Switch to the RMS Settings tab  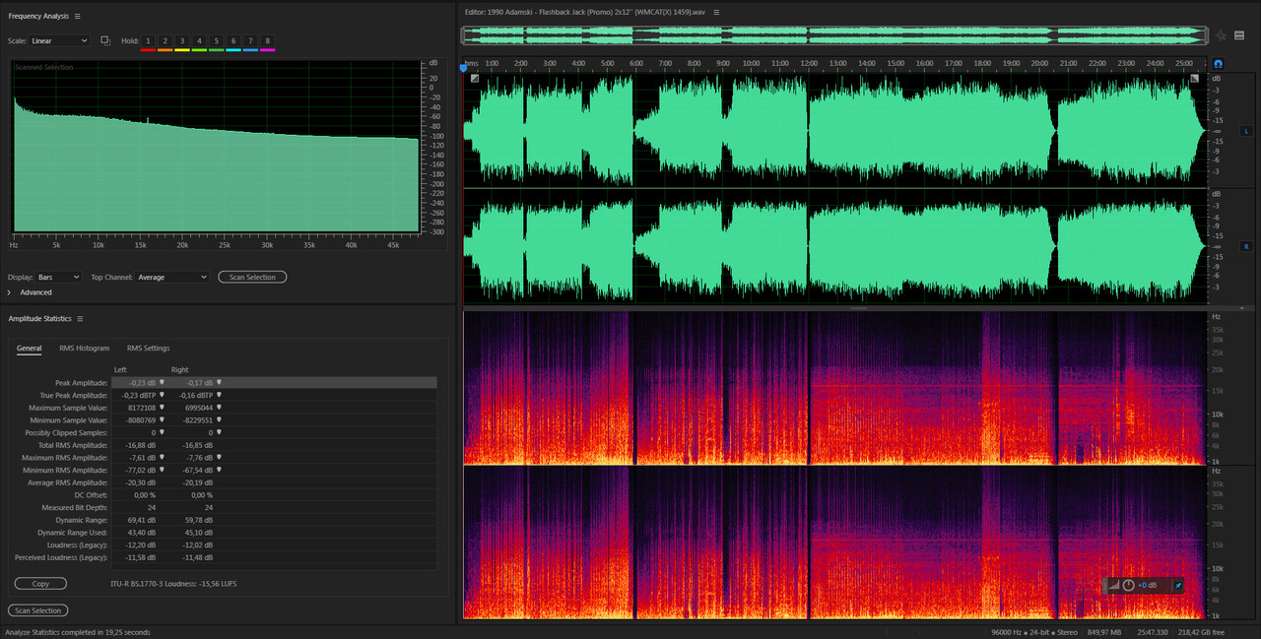coord(148,349)
